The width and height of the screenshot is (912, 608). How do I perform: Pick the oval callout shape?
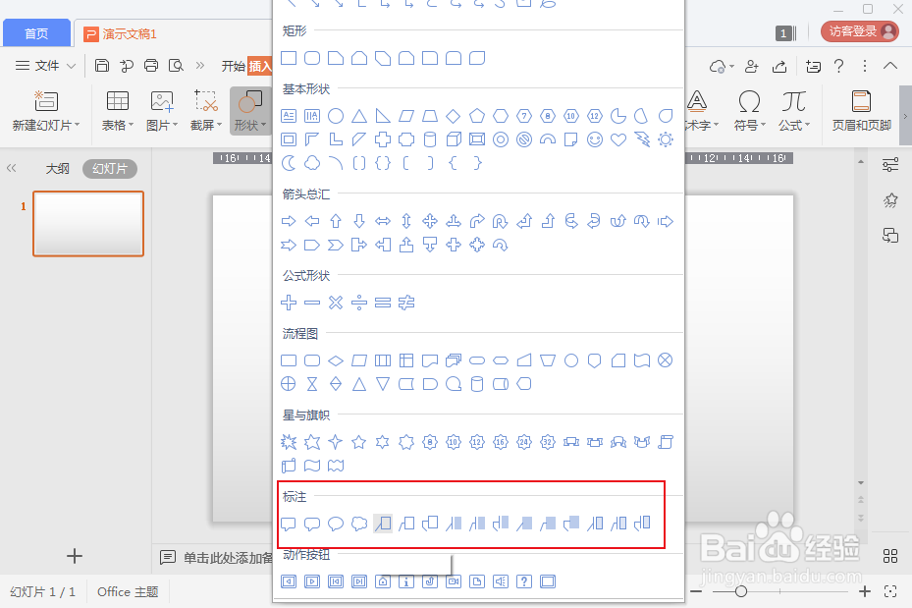(x=336, y=524)
